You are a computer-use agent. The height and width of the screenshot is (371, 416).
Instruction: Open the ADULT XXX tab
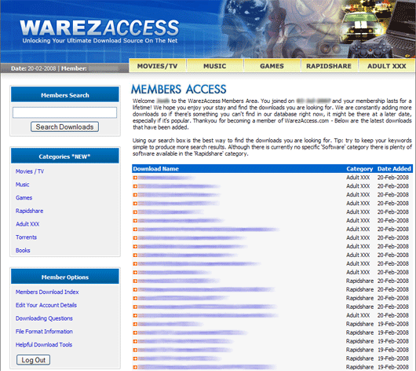pyautogui.click(x=386, y=66)
